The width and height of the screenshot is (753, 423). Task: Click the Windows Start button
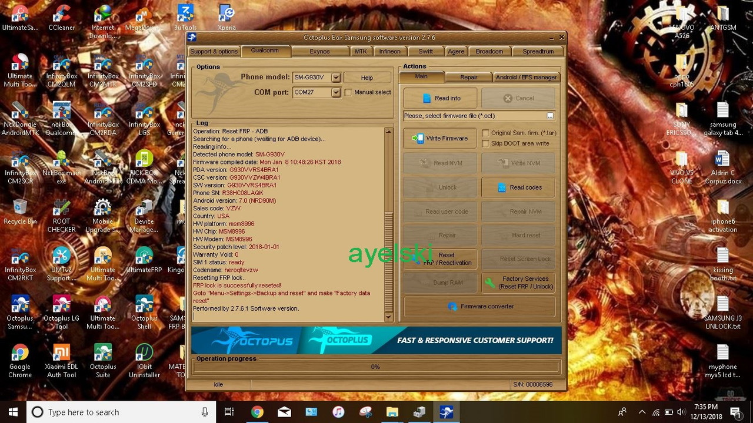[x=13, y=412]
